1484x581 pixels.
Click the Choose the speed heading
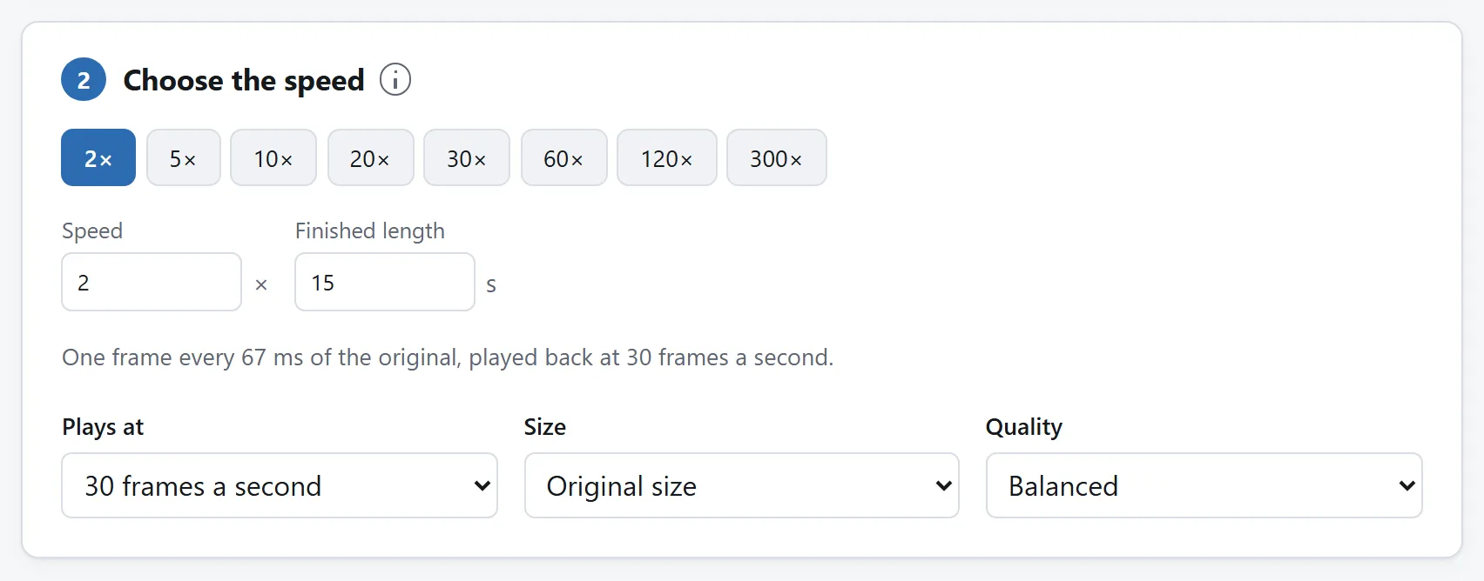pos(244,80)
